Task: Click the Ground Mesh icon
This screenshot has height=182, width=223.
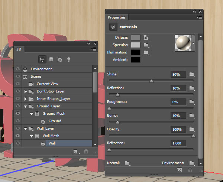Action: (x=37, y=114)
